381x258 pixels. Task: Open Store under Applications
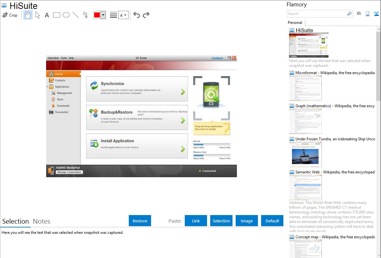60,99
